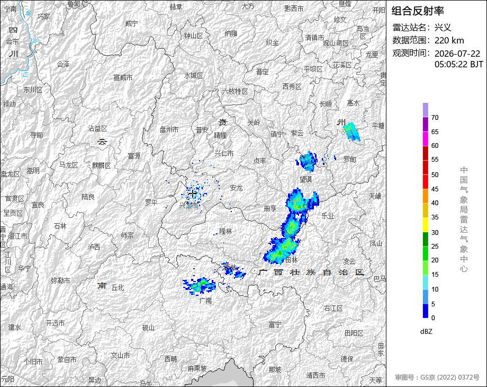Click the 麒麟区 map label
Image resolution: width=487 pixels, height=387 pixels.
point(101,165)
